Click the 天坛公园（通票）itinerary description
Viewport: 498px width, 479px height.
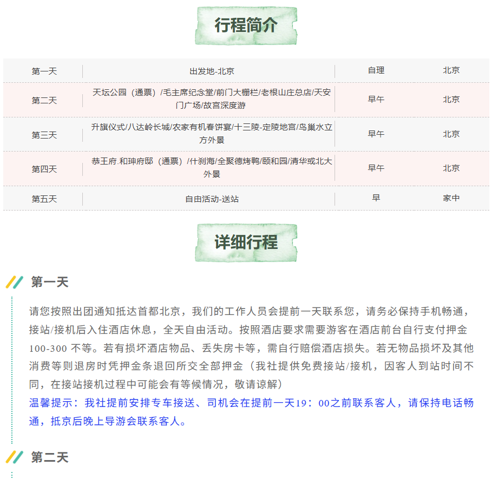(212, 99)
